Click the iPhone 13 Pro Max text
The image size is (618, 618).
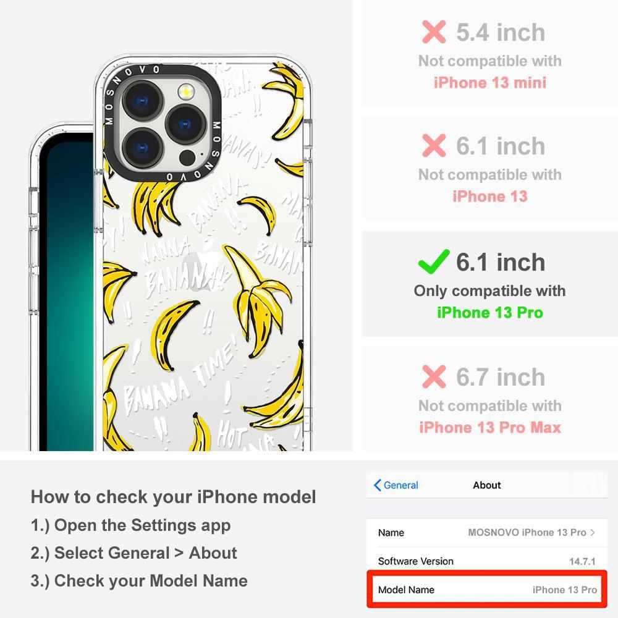pos(490,428)
